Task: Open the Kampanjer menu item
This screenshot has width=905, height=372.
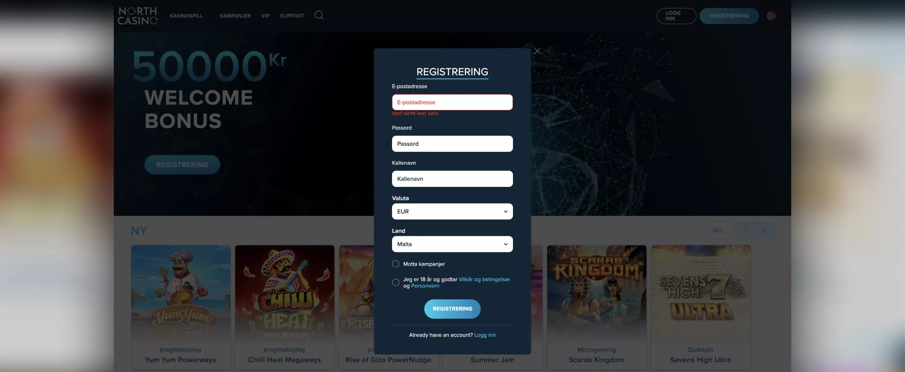Action: point(235,16)
